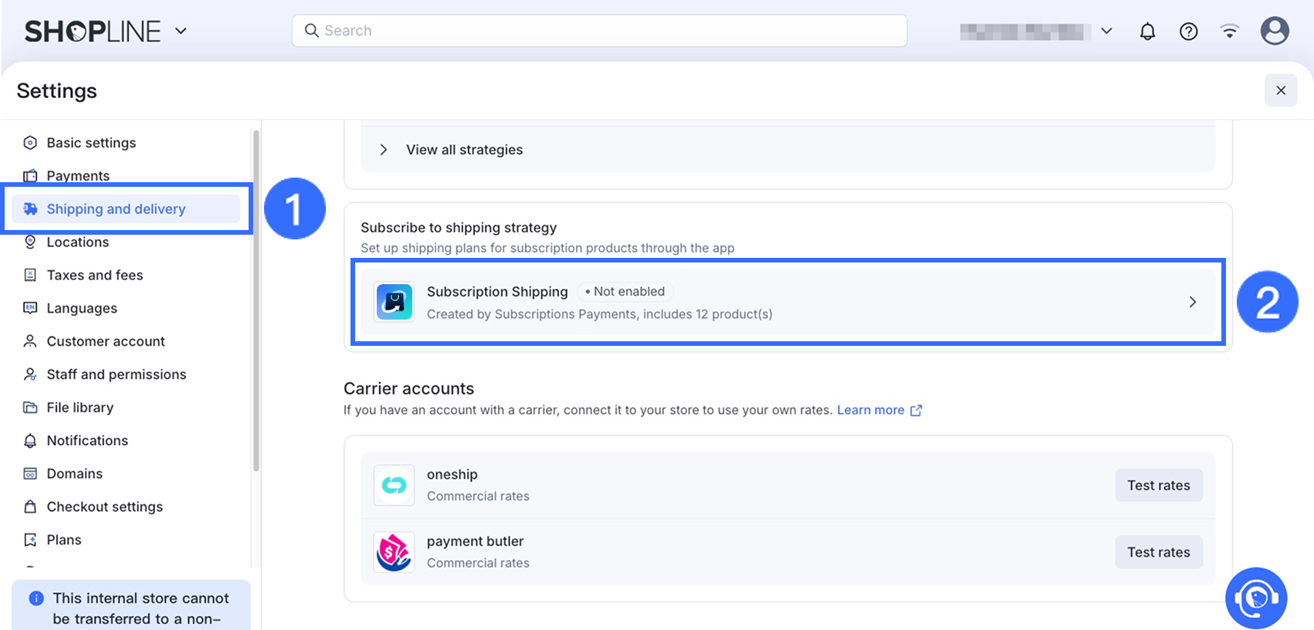Open the user profile avatar

[1274, 31]
